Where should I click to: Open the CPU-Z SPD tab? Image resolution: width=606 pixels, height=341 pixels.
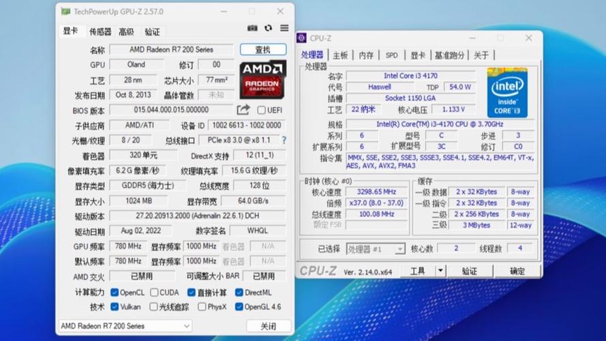click(x=391, y=55)
